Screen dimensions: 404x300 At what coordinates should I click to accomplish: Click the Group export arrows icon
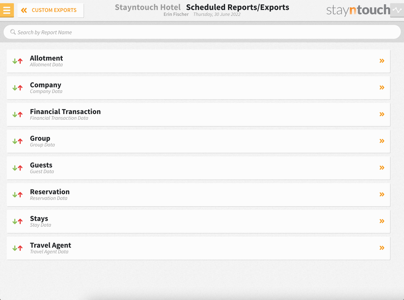pos(18,141)
